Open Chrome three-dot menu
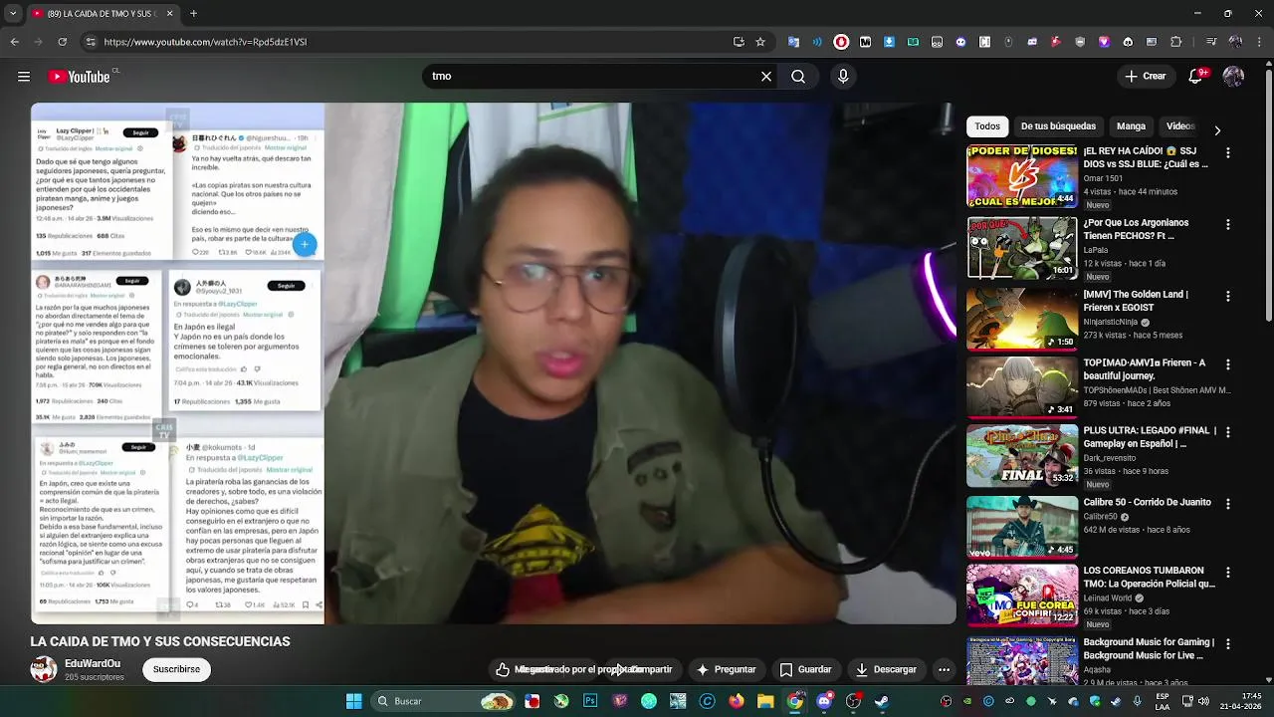 pyautogui.click(x=1259, y=42)
